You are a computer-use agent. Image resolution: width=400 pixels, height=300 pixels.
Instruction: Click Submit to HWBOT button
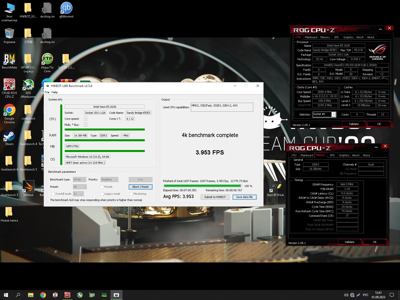click(x=215, y=197)
